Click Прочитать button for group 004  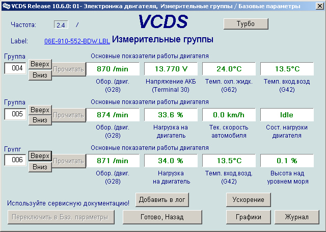(69, 69)
